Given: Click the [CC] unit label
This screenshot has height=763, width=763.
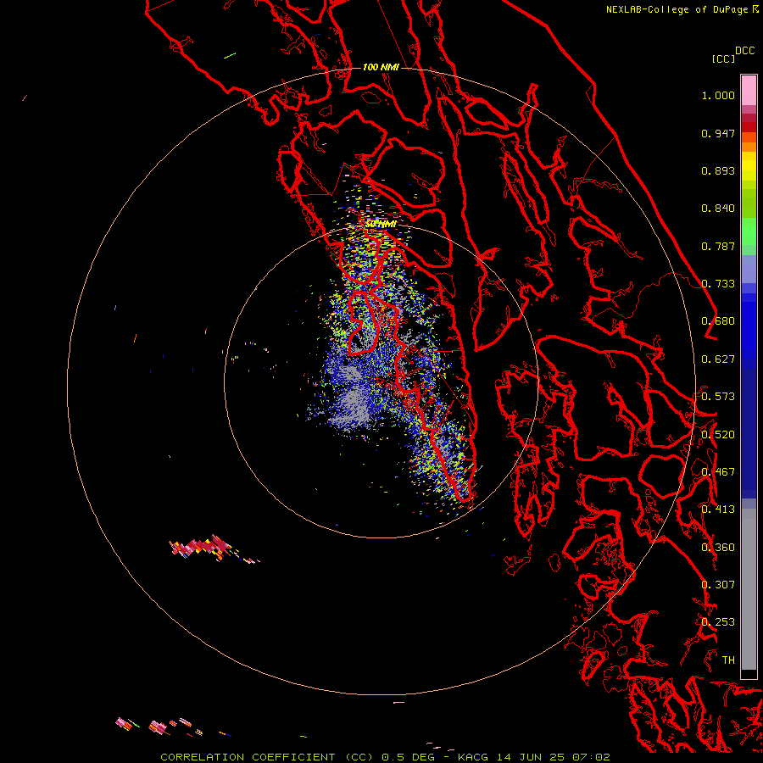Looking at the screenshot, I should (723, 58).
